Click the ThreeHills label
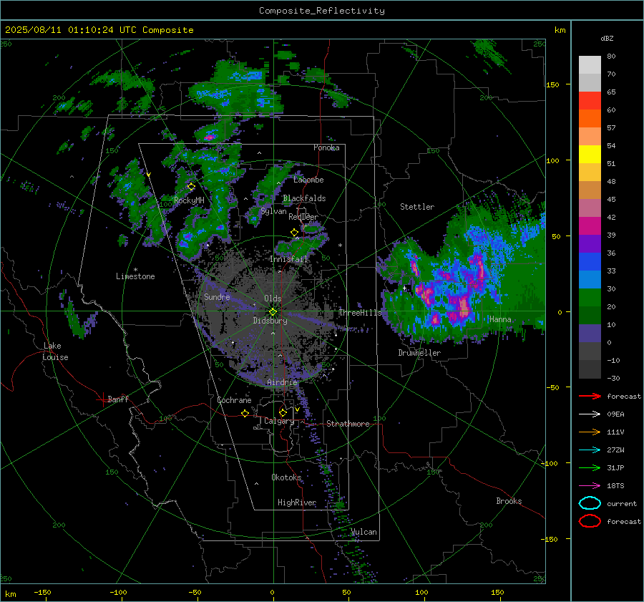This screenshot has height=602, width=644. 360,313
